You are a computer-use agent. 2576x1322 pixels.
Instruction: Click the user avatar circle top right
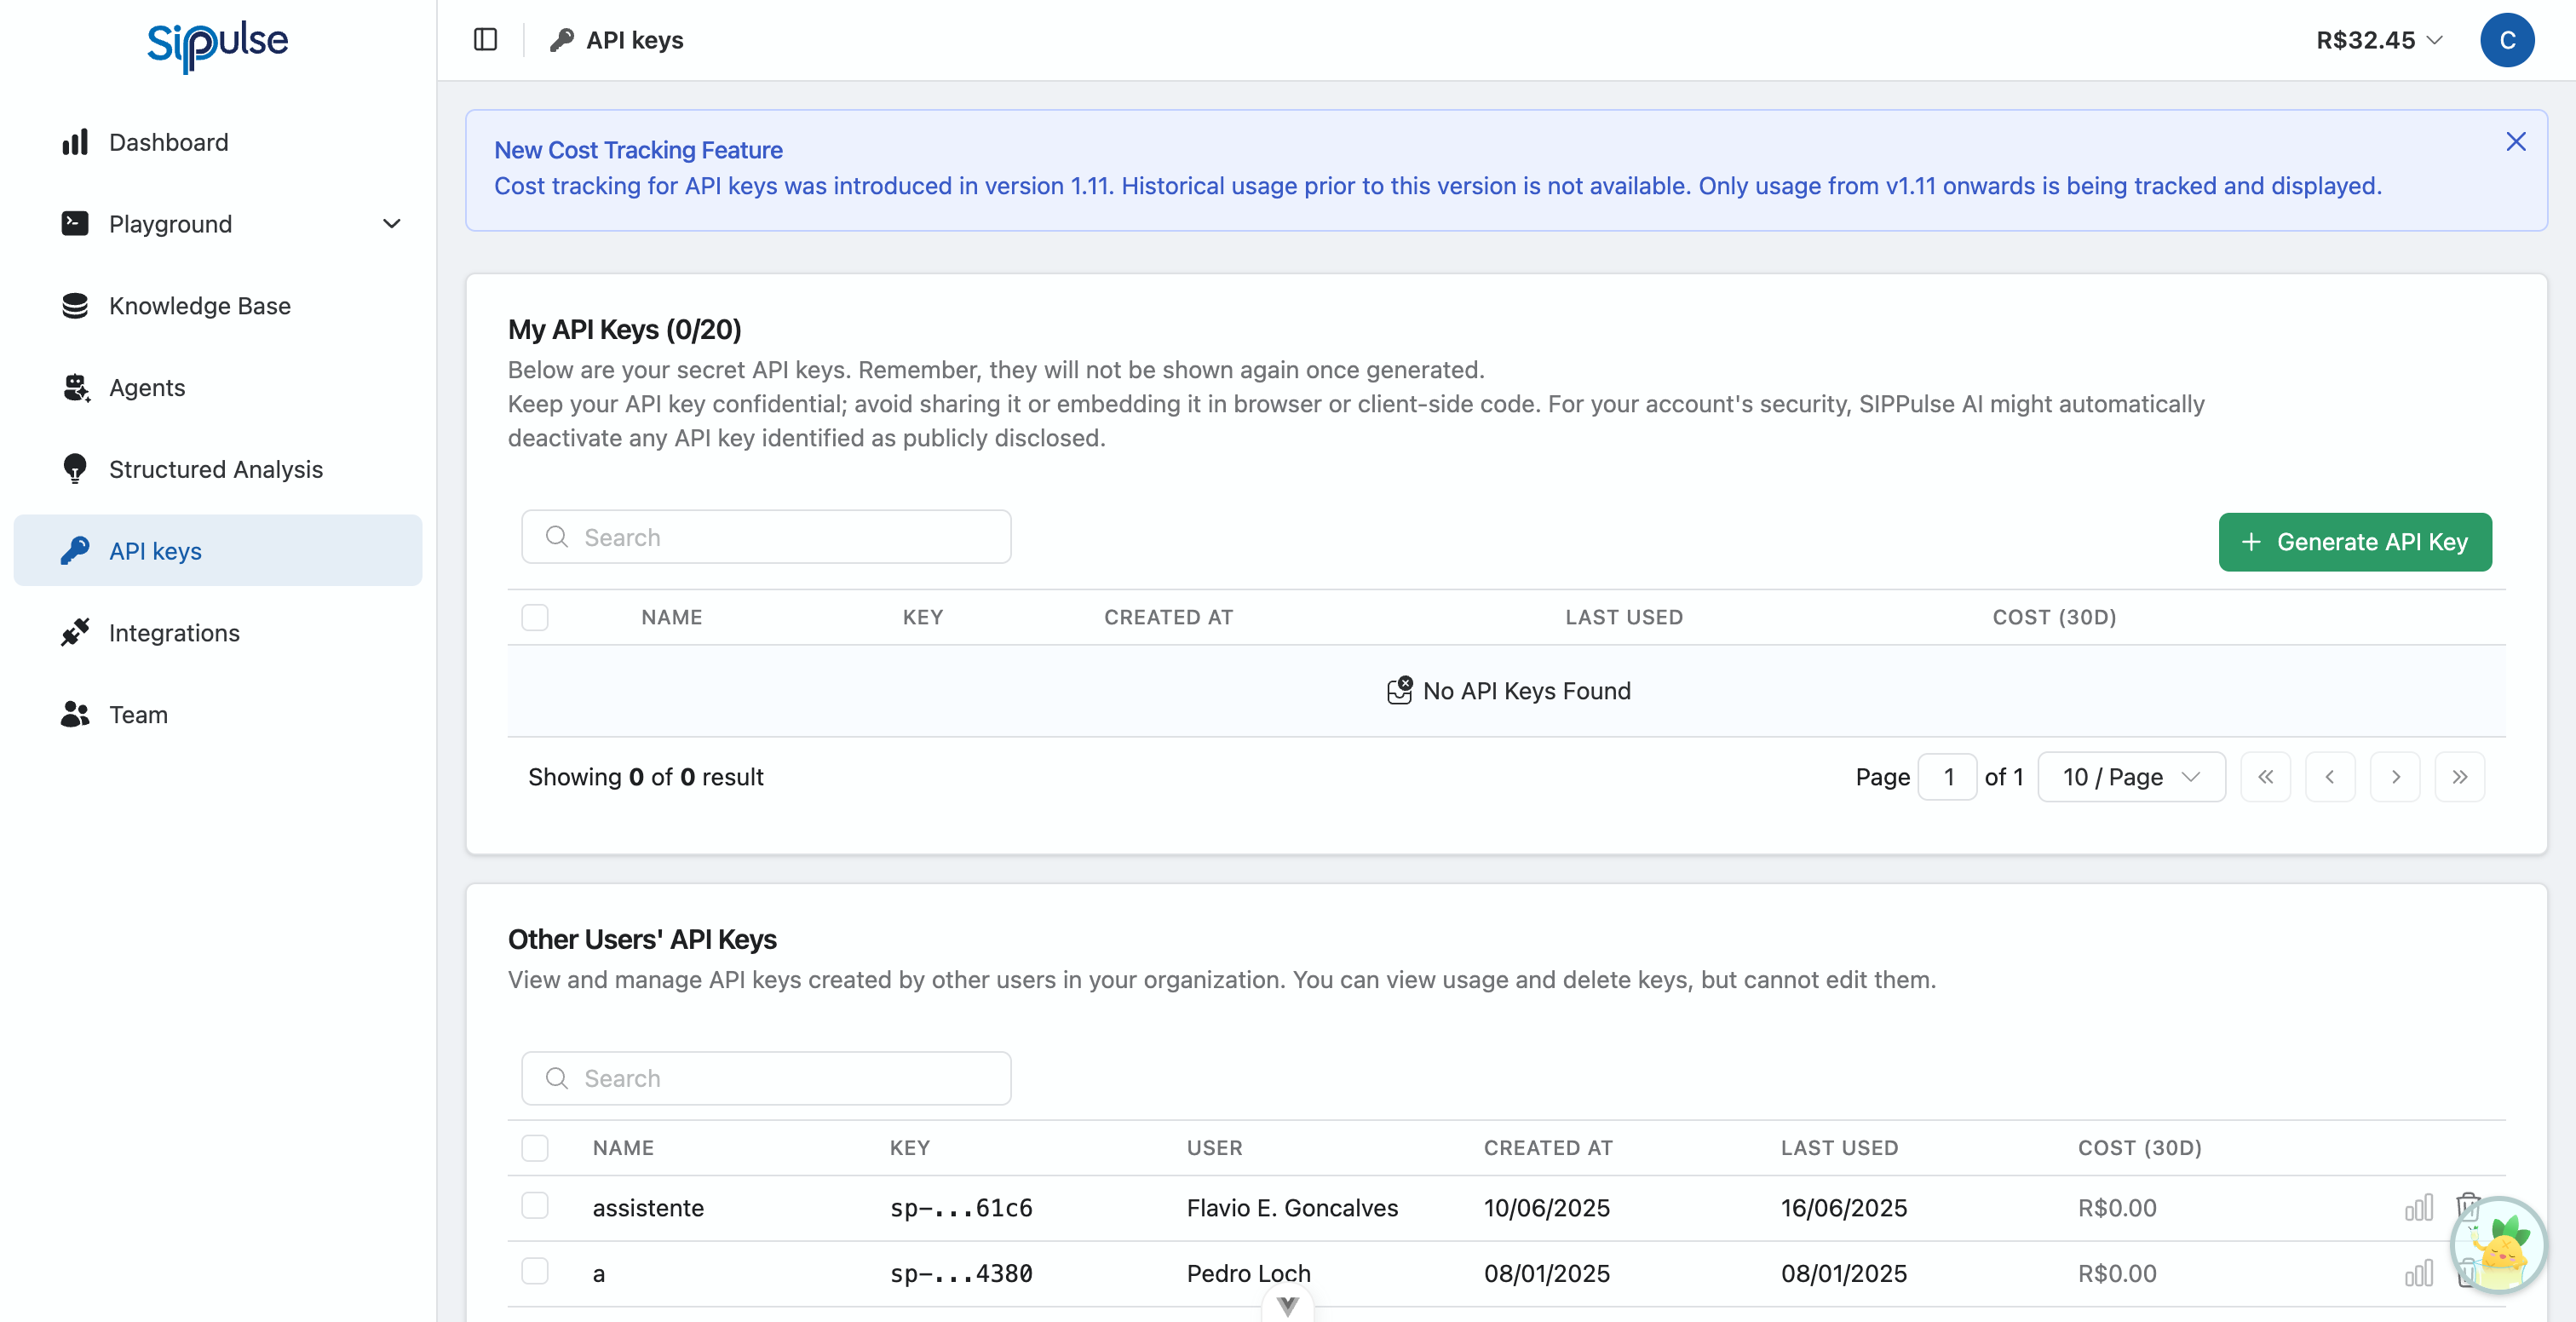[x=2508, y=40]
